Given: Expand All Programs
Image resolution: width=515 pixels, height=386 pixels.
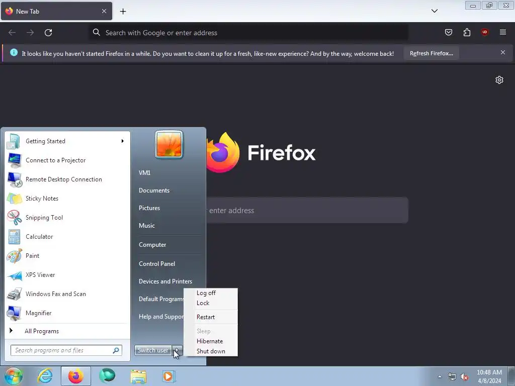Looking at the screenshot, I should [41, 331].
